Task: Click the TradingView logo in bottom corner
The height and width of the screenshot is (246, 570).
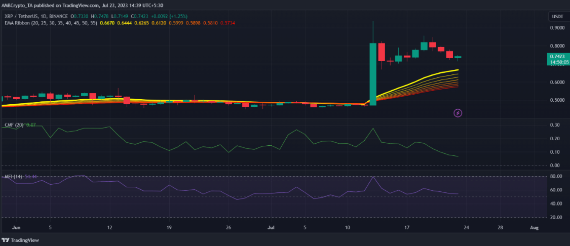Action: 20,240
